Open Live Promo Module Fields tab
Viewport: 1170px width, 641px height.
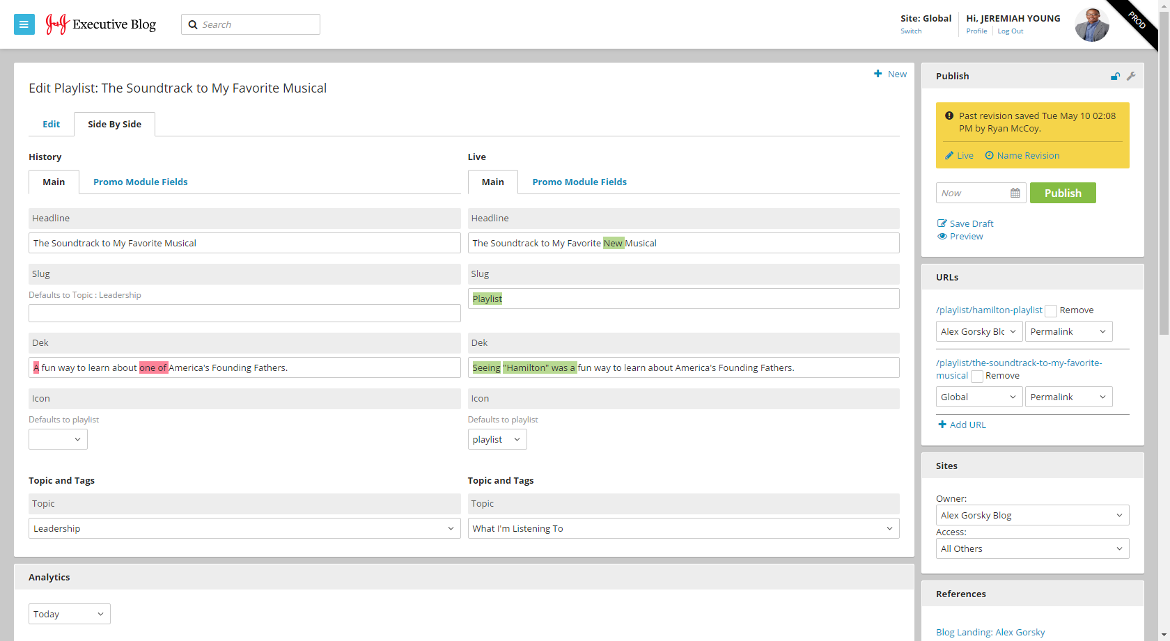(x=579, y=182)
